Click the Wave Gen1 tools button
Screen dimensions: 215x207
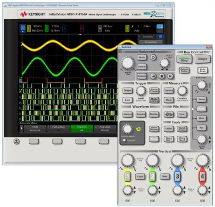click(169, 139)
